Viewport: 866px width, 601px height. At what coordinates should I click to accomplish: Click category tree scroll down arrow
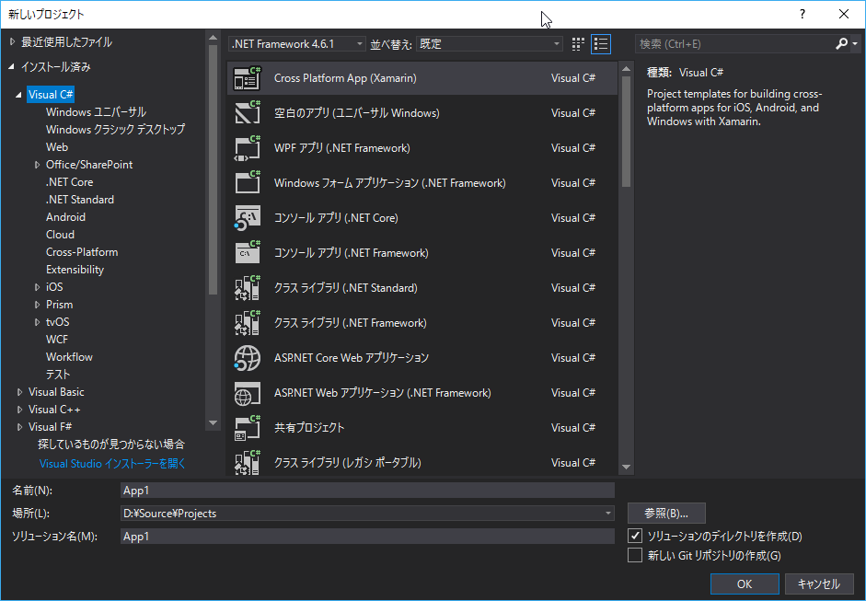(214, 423)
